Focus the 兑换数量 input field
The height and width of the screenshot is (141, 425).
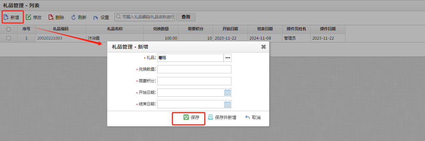(194, 69)
